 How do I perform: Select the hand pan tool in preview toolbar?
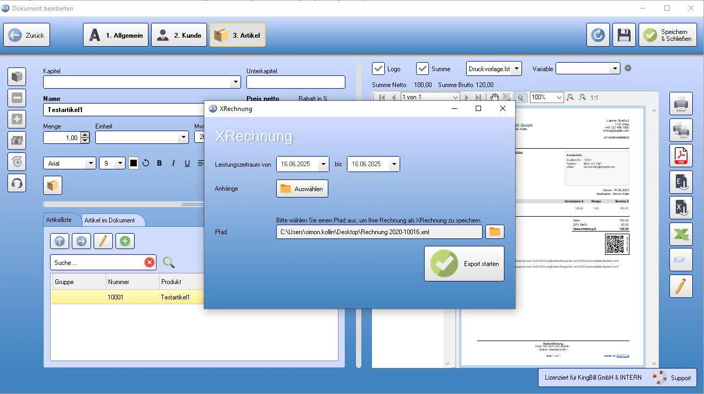point(494,97)
